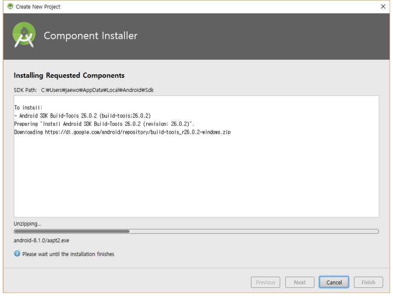Click the Unzipping status label
Screen dimensions: 393x296
point(28,223)
